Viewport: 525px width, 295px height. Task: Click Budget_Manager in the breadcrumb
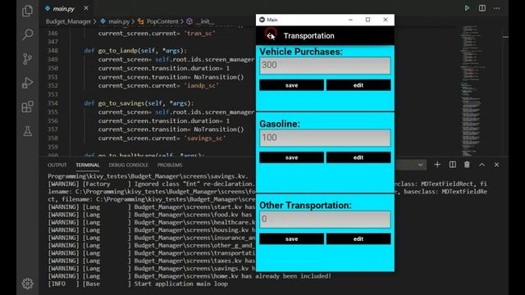point(68,21)
